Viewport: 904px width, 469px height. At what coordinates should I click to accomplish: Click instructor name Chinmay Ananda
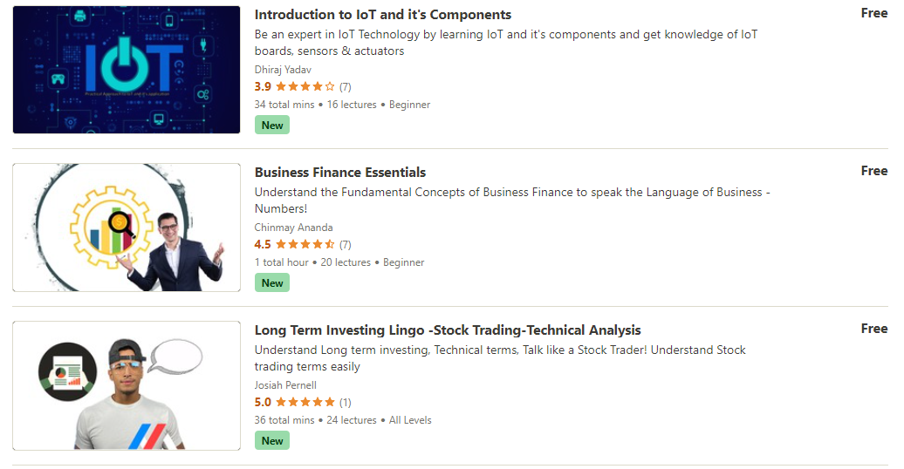[293, 228]
